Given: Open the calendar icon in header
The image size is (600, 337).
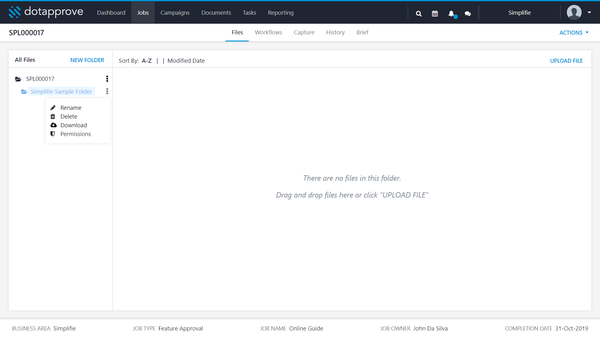Looking at the screenshot, I should tap(435, 13).
